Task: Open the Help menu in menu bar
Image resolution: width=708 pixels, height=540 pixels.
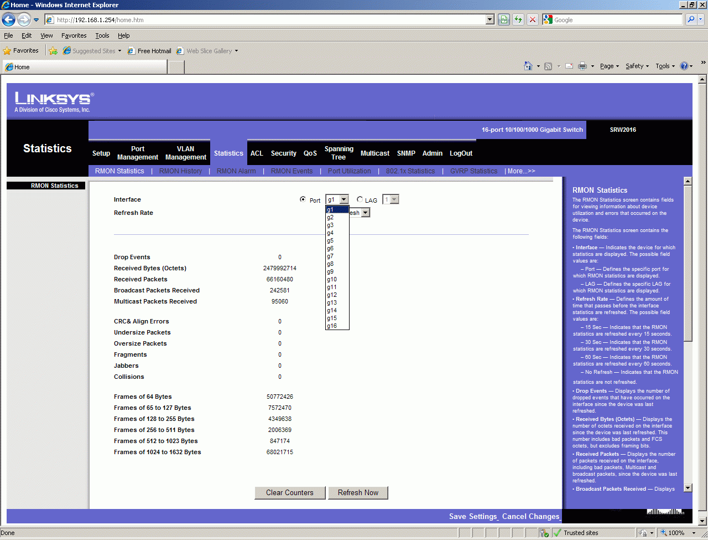Action: pos(124,35)
